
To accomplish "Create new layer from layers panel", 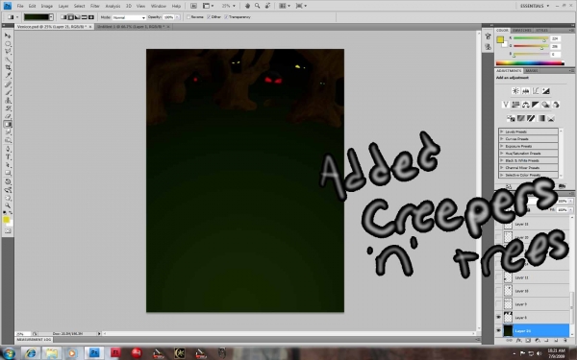I will click(556, 340).
